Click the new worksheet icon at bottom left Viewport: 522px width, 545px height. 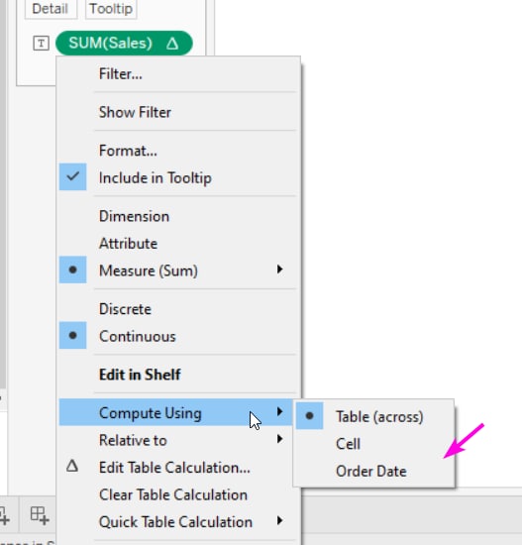[x=4, y=515]
